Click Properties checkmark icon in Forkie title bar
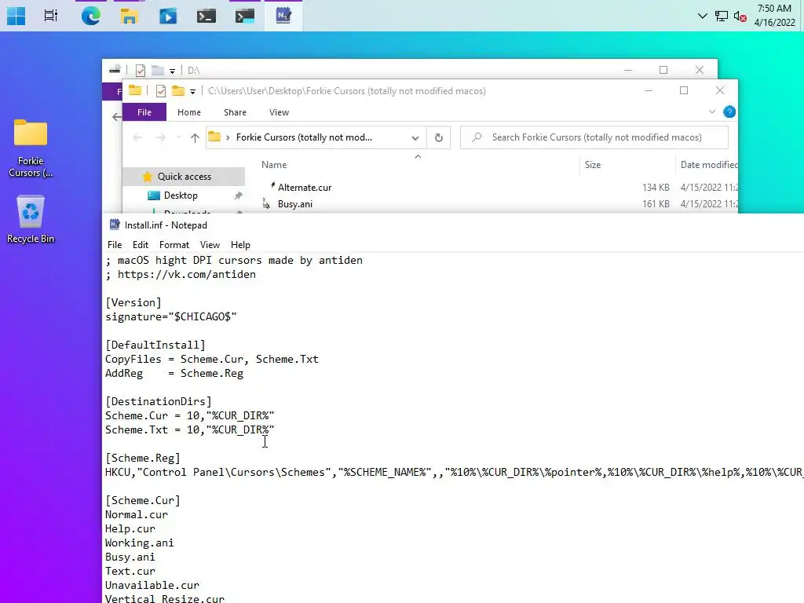 pos(160,91)
